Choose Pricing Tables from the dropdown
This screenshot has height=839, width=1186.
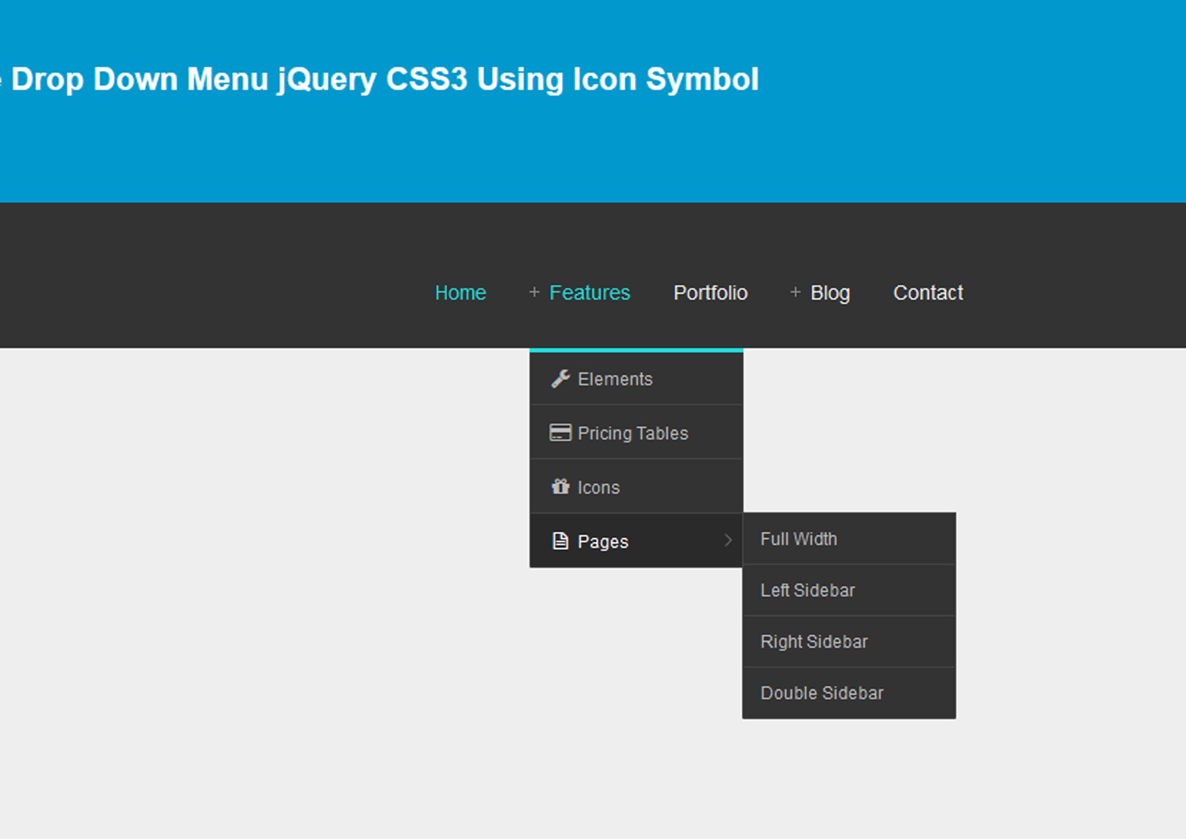point(636,432)
